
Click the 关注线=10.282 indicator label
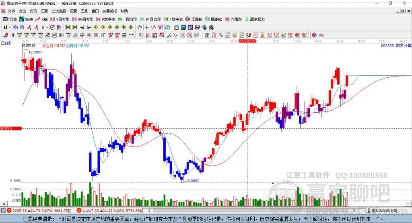54,46
